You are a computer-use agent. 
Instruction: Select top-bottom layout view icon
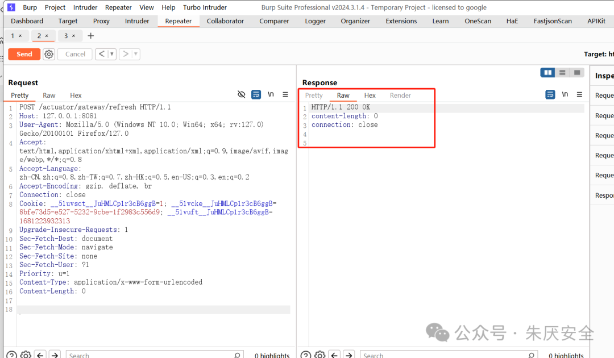coord(562,72)
